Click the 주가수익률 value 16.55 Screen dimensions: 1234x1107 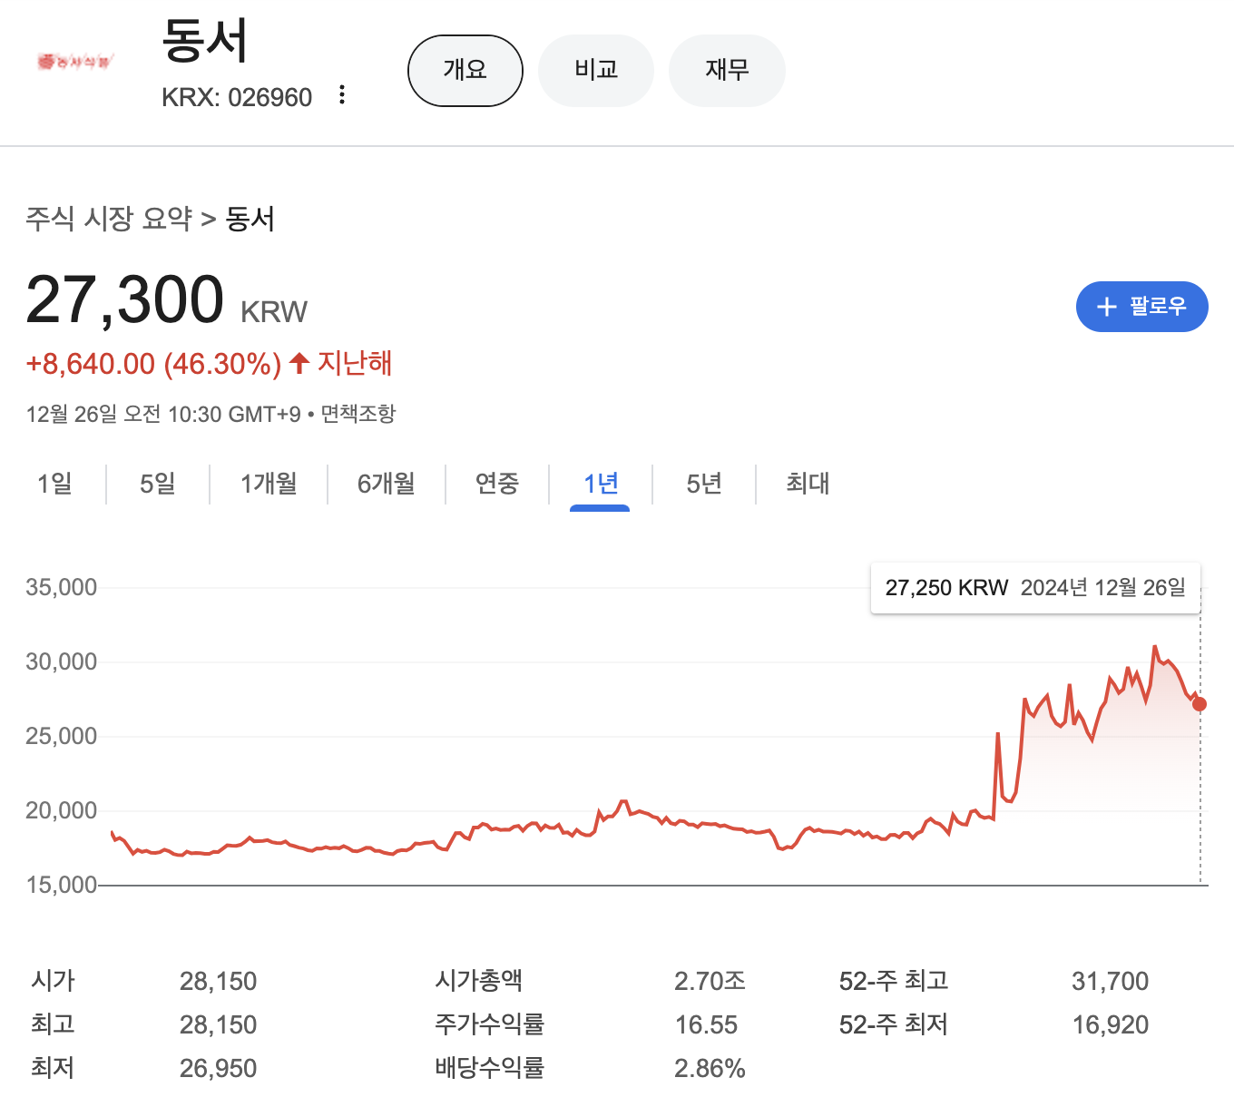(707, 1024)
